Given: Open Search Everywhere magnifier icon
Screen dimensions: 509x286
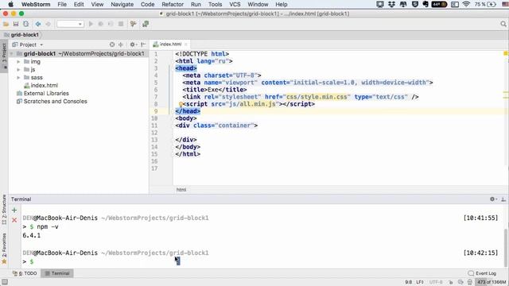Looking at the screenshot, I should [503, 24].
